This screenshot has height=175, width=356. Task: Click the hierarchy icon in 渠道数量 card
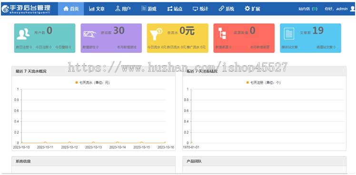(222, 34)
